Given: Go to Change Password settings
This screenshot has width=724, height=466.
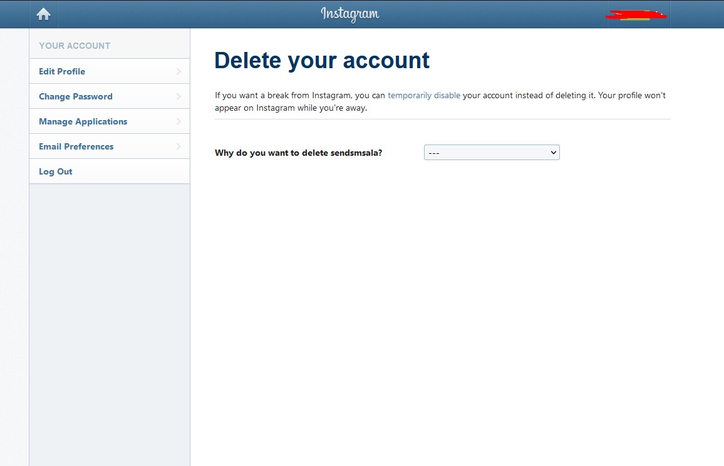Looking at the screenshot, I should point(76,96).
